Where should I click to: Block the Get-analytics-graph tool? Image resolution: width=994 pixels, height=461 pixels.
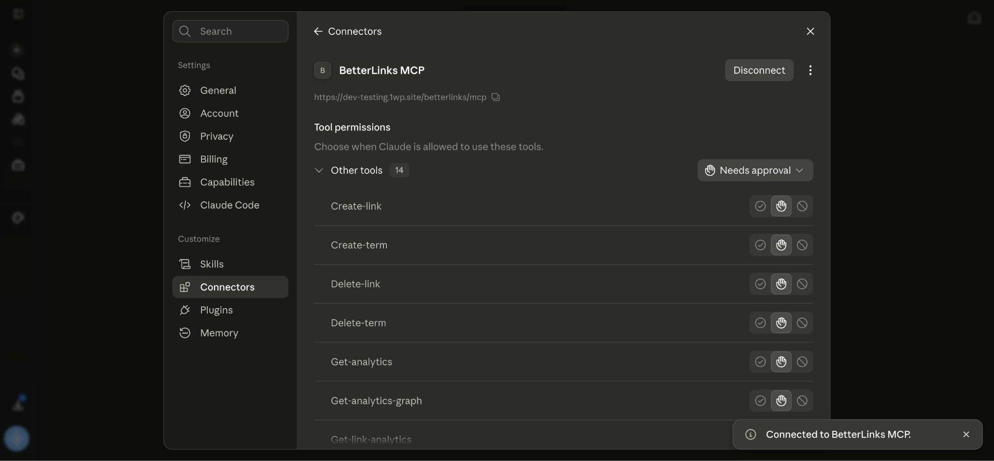pyautogui.click(x=802, y=401)
